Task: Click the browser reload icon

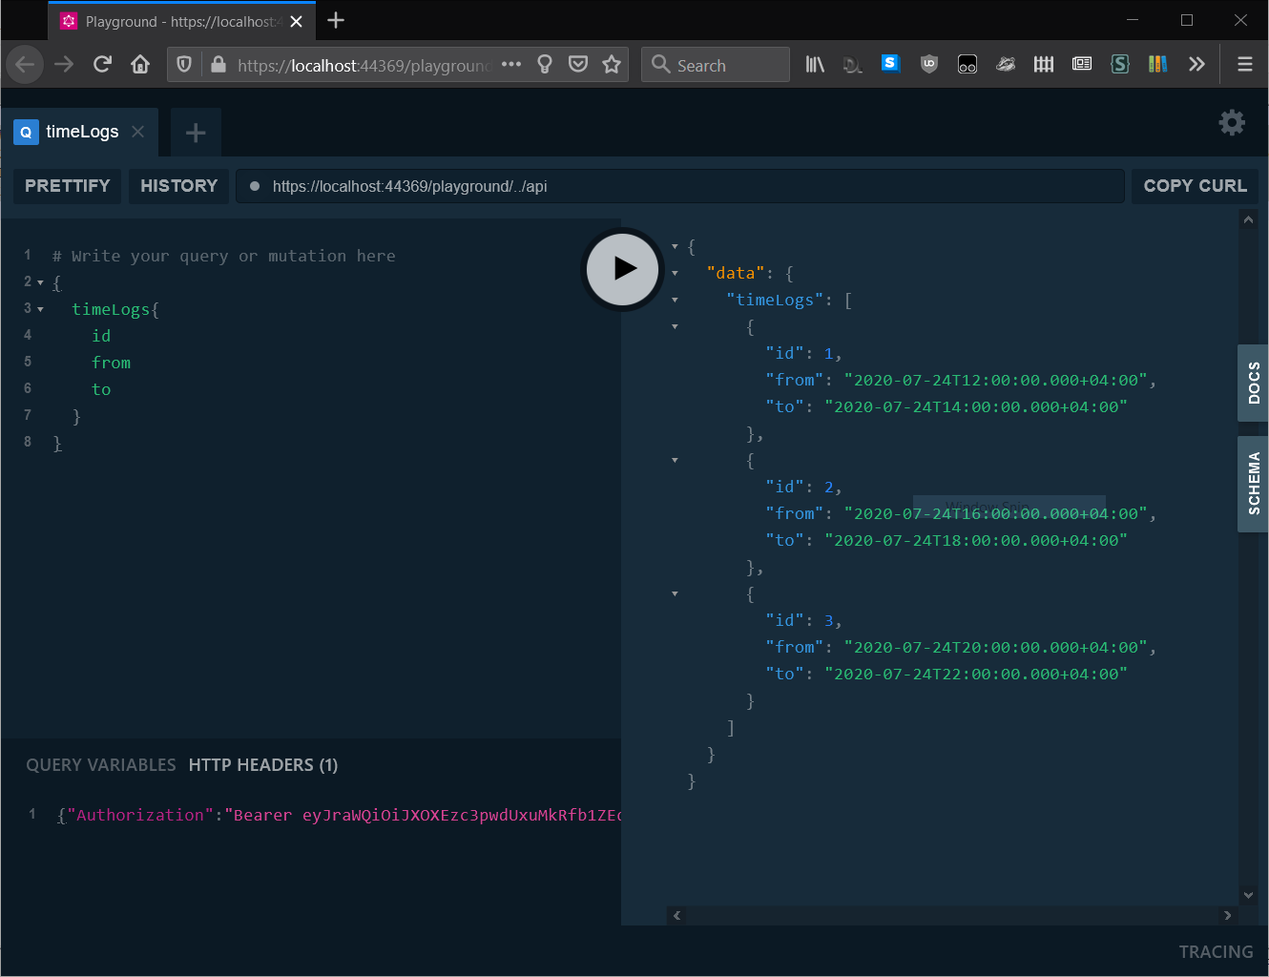Action: (102, 64)
